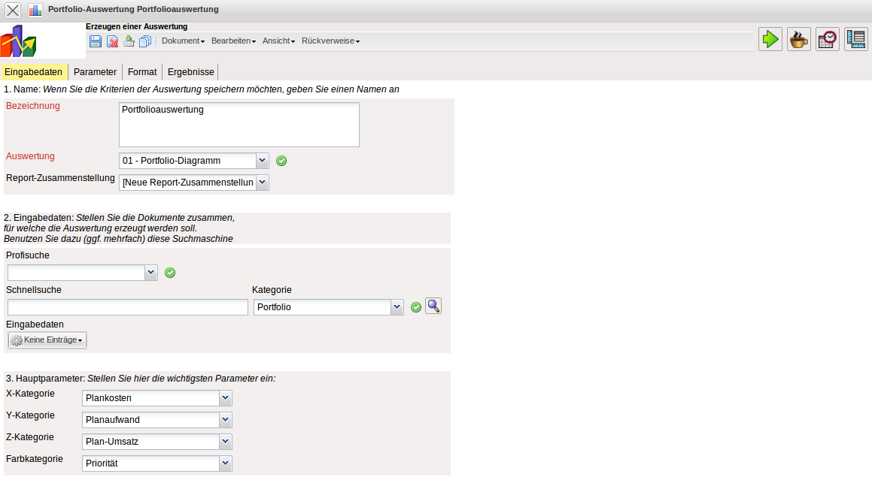Screen dimensions: 872x477
Task: Expand the Kategorie dropdown set to Portfolio
Action: [329, 307]
